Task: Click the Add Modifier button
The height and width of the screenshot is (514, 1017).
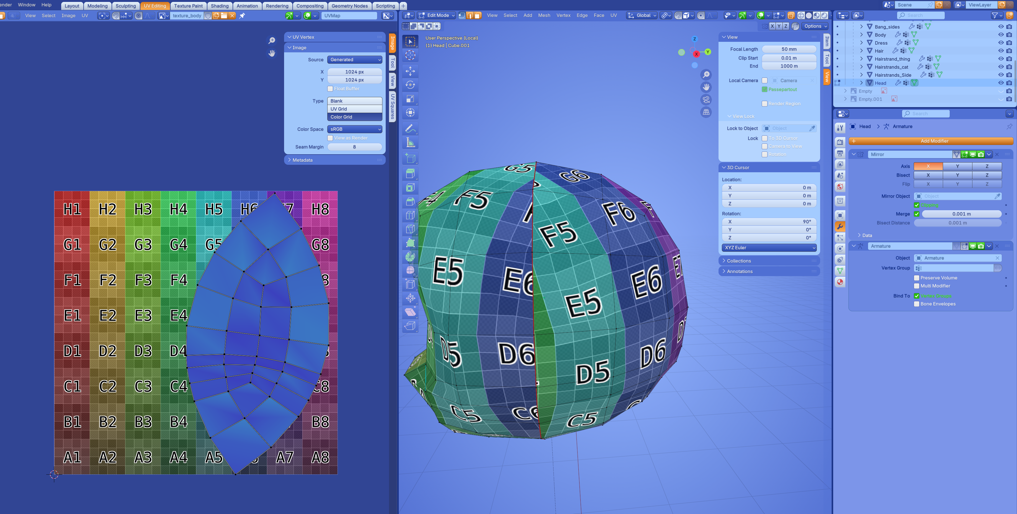Action: click(x=934, y=141)
